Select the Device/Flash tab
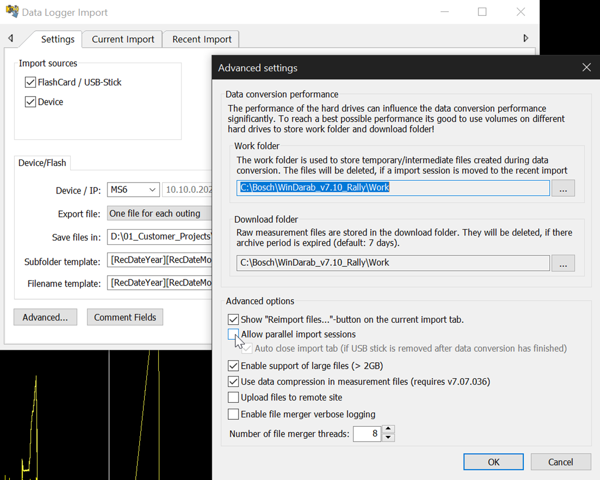The height and width of the screenshot is (480, 600). click(42, 163)
